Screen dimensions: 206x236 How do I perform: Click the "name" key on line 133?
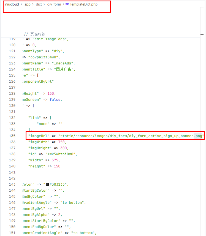43,124
